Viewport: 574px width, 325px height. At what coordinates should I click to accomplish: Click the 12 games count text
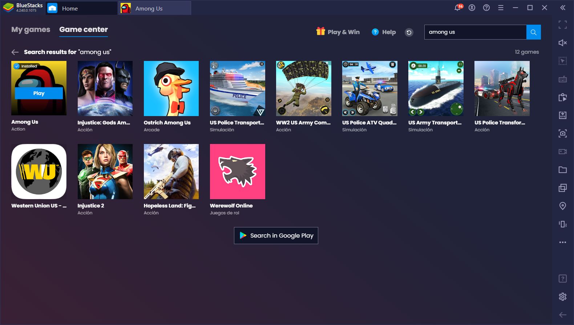coord(527,52)
